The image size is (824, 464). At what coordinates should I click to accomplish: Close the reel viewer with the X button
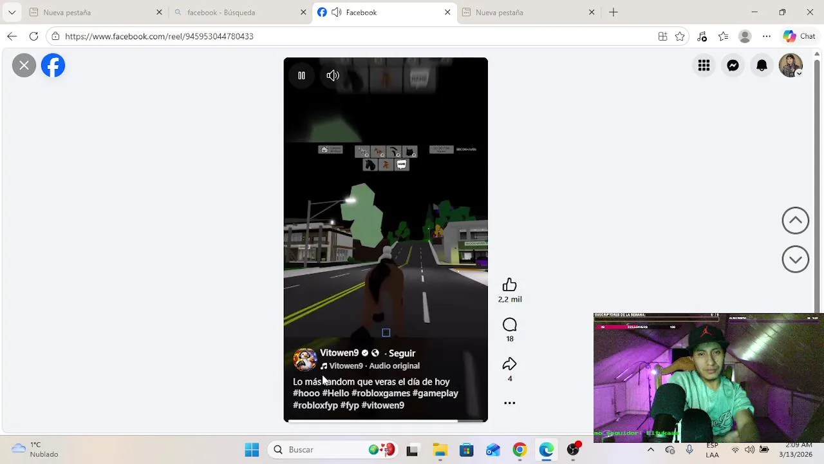[x=24, y=65]
